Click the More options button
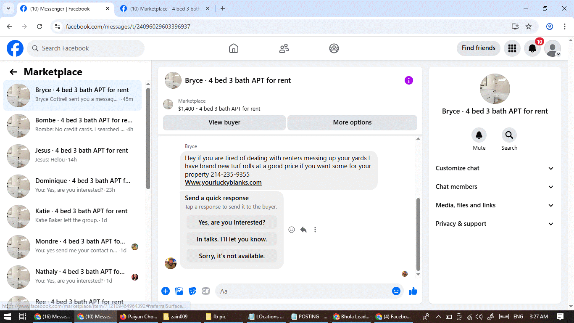The height and width of the screenshot is (323, 574). click(352, 123)
